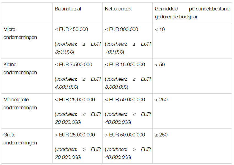Click the Kleine ondernemingen row label
Screen dimensions: 234x165
[x=20, y=68]
